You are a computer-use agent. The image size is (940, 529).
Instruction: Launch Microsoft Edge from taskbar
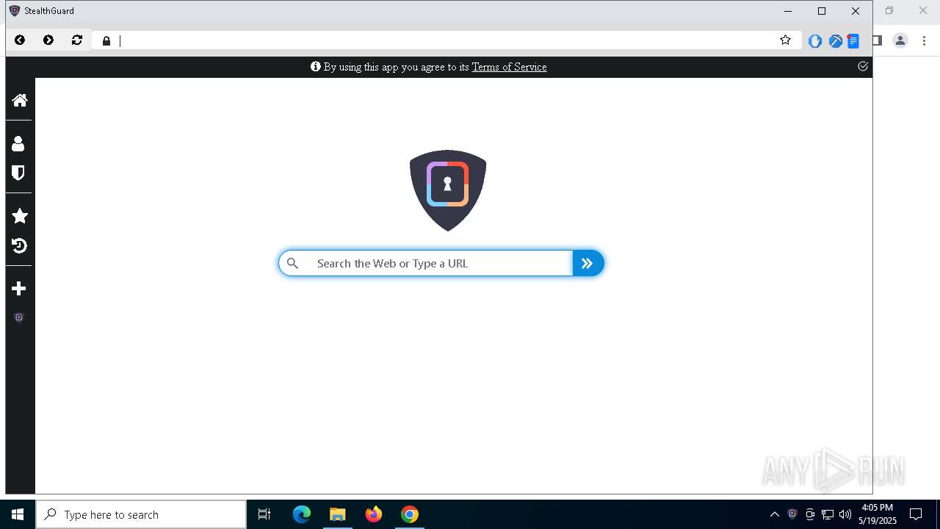tap(302, 514)
